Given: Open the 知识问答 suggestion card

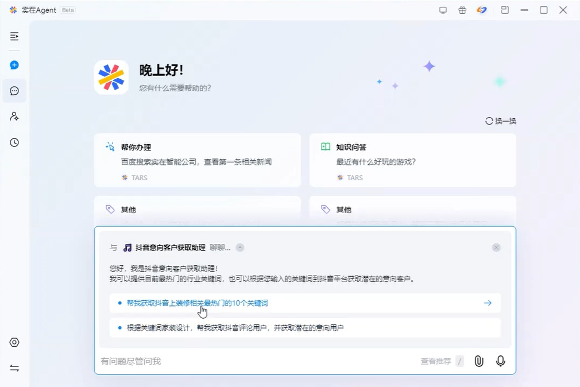Looking at the screenshot, I should pos(412,160).
